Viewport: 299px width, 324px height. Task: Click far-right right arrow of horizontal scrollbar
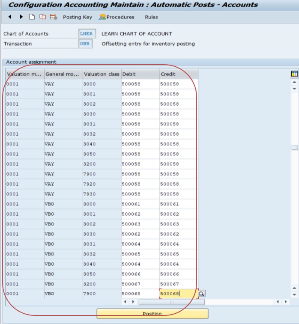[286, 302]
